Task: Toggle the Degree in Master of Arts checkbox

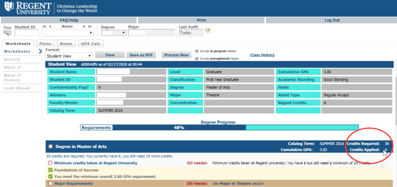Action: pos(50,147)
